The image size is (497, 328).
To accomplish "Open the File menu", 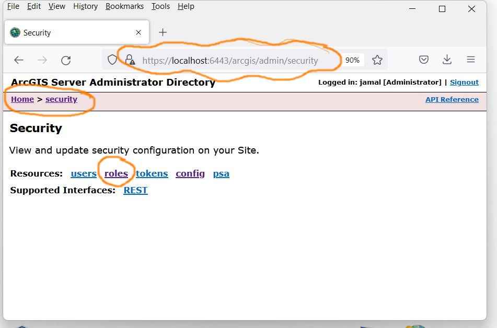I will tap(13, 6).
